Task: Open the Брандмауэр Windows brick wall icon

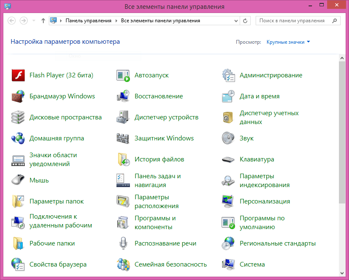Action: coord(18,96)
